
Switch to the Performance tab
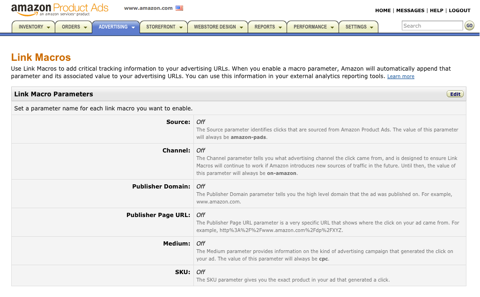pos(310,27)
